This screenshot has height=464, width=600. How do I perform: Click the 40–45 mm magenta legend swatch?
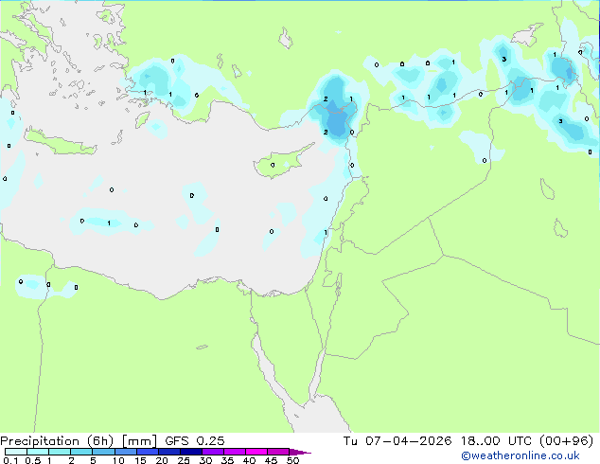point(256,452)
